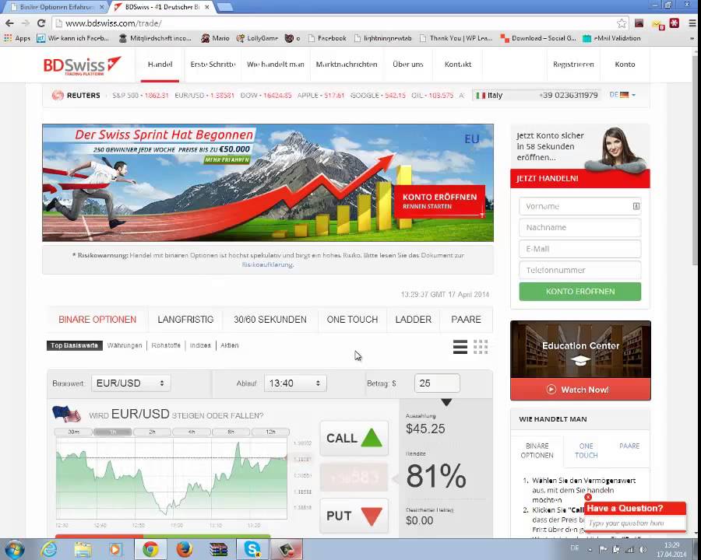The height and width of the screenshot is (560, 701).
Task: Click banner KONTO ERÖFFNEN Rennen Starten button
Action: point(439,201)
